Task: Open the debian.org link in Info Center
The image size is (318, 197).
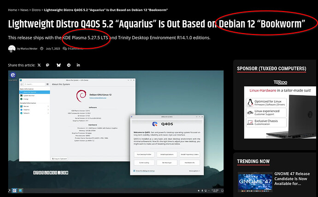Action: point(98,98)
